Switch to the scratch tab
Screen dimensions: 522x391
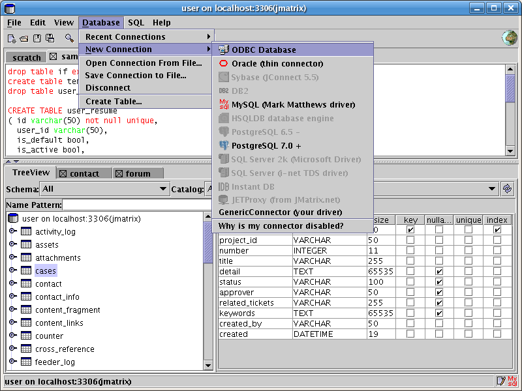[x=26, y=57]
